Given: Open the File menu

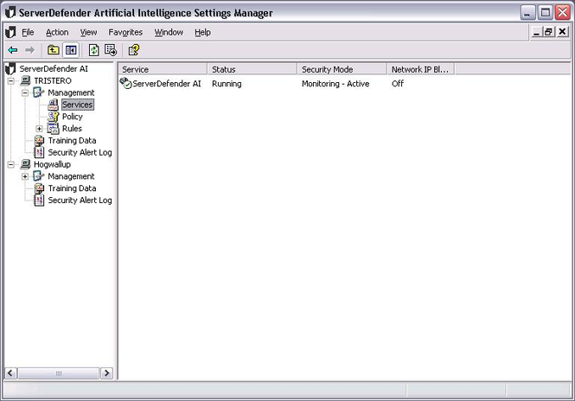Looking at the screenshot, I should (x=28, y=32).
